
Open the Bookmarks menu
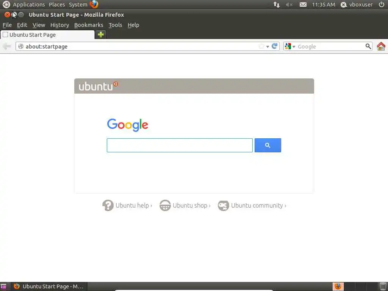(89, 25)
